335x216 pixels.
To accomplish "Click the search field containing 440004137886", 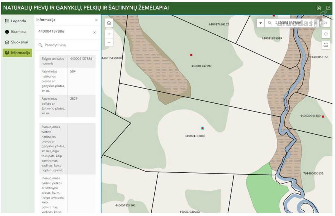I will click(x=293, y=23).
